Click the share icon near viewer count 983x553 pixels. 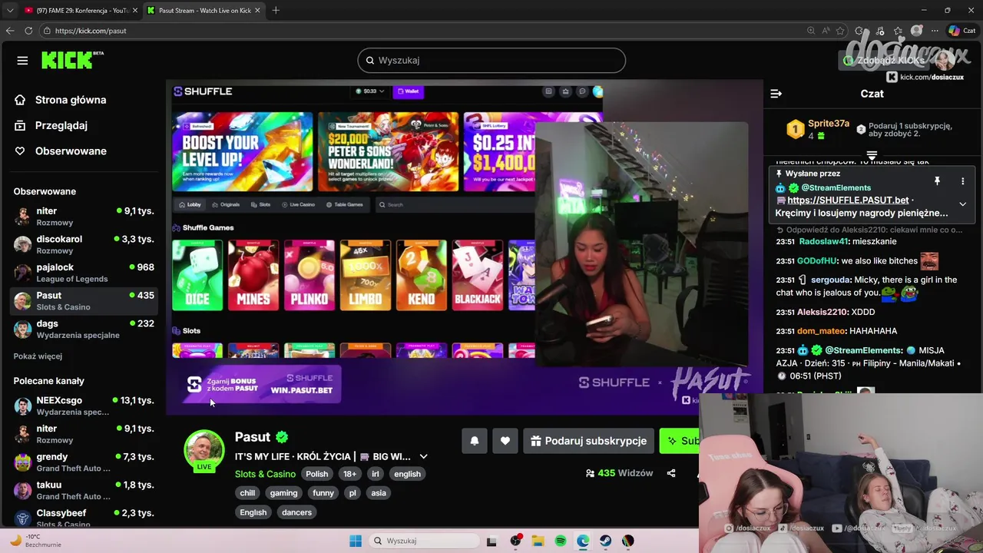671,473
